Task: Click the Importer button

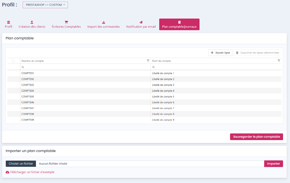Action: (273, 164)
